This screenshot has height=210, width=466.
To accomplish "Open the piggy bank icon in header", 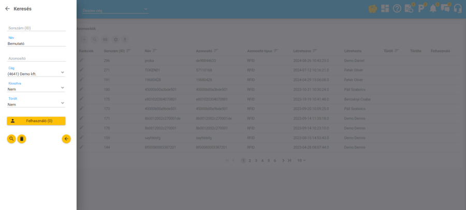I will (x=372, y=8).
